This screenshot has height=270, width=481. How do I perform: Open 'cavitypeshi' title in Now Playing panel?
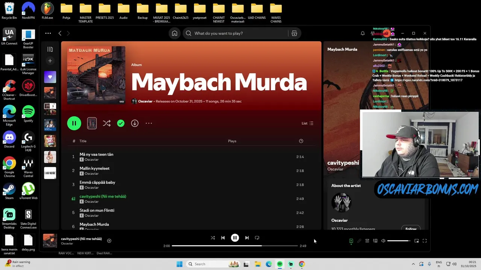(343, 163)
